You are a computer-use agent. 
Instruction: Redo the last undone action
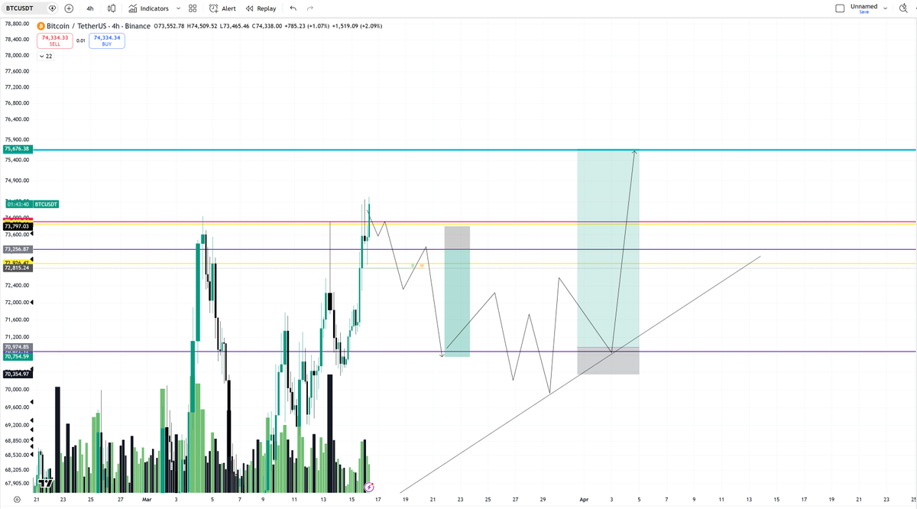click(309, 8)
